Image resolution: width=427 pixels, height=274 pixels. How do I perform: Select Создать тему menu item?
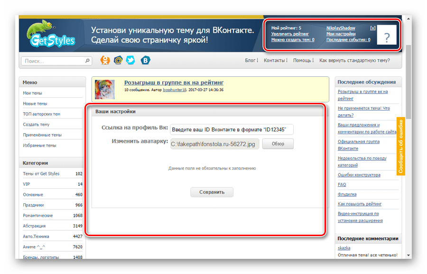pos(36,125)
